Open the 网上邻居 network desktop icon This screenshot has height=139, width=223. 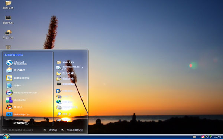[x=8, y=34]
